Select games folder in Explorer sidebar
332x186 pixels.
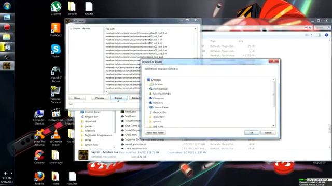tap(89, 126)
